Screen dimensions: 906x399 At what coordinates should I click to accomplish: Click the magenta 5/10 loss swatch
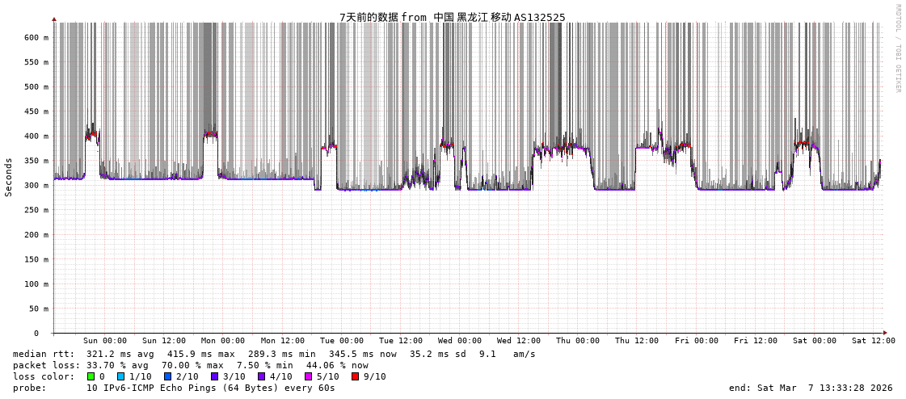click(308, 376)
